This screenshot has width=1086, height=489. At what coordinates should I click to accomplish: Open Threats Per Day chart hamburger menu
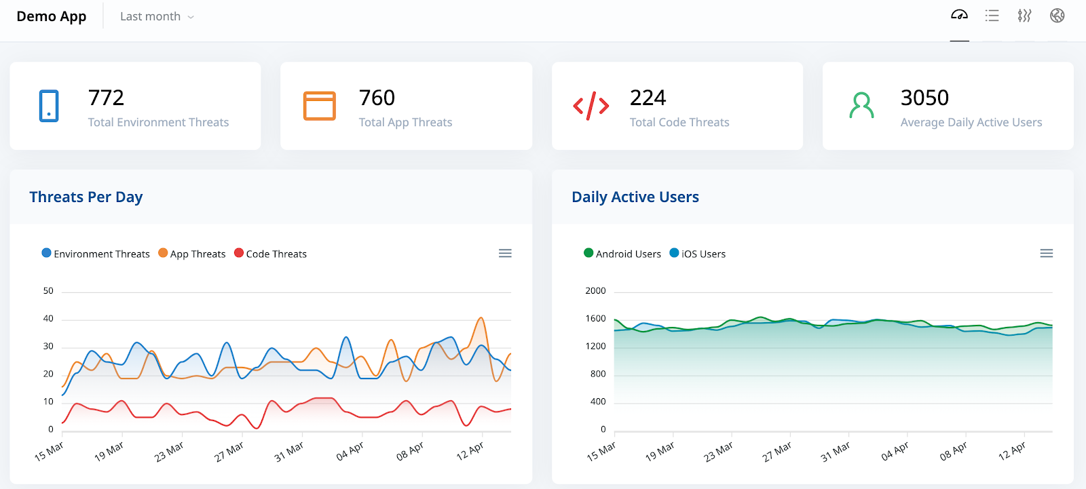[x=505, y=253]
